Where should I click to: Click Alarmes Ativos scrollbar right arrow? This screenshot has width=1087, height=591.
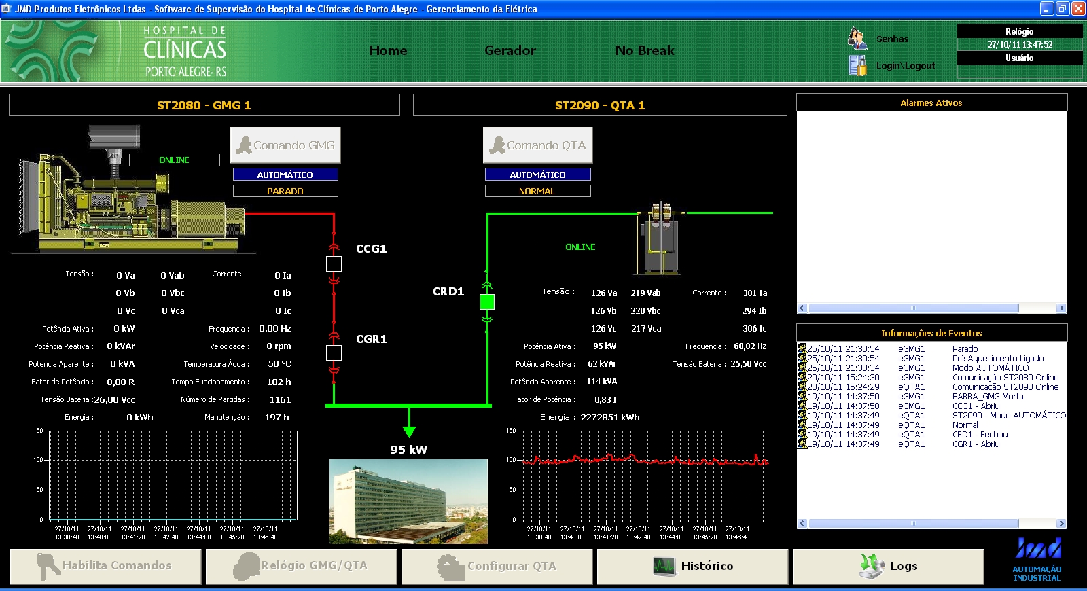tap(1061, 308)
